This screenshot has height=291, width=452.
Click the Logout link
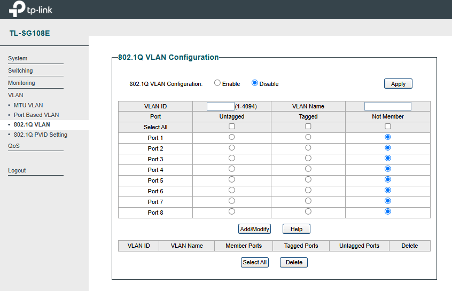pyautogui.click(x=17, y=170)
